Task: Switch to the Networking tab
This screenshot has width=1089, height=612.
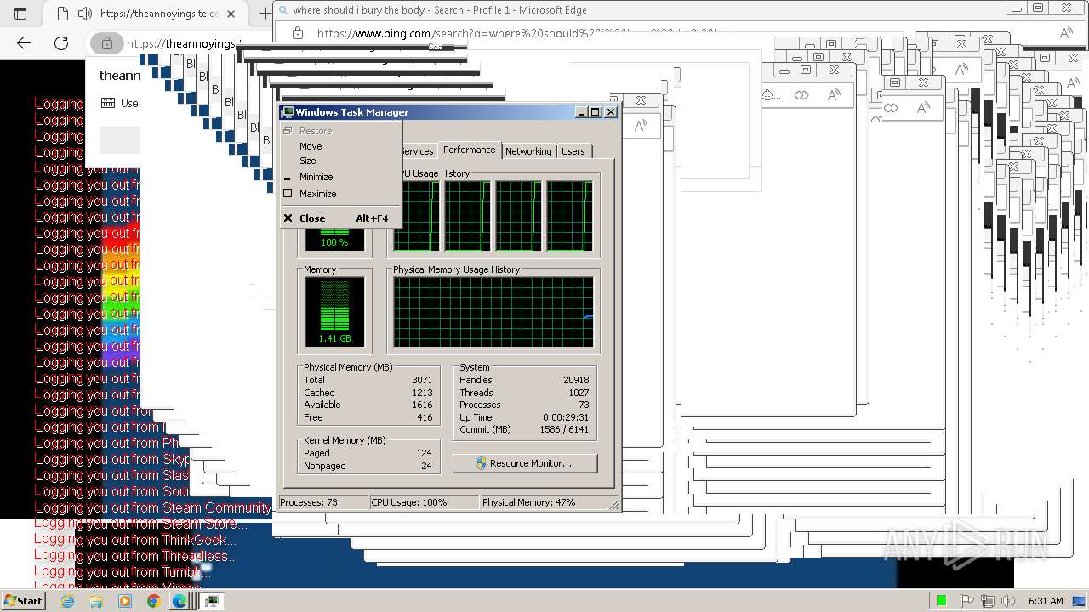Action: point(528,151)
